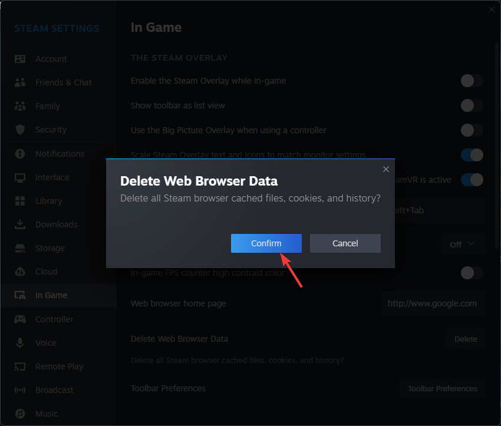Screen dimensions: 501x426
Task: Select the Security settings section
Action: point(59,130)
